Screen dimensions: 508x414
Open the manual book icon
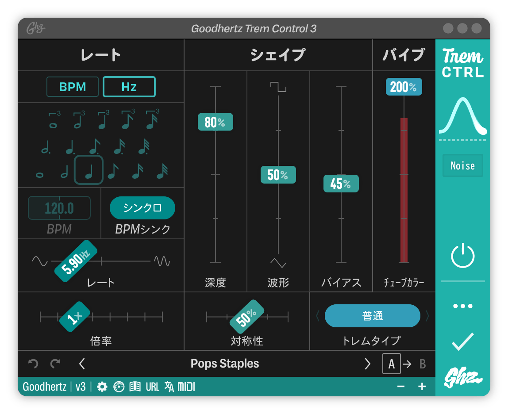tap(135, 387)
